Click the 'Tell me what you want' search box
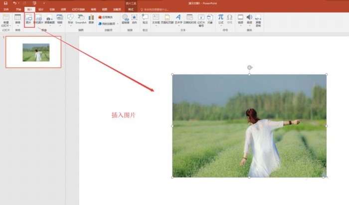349x205 pixels. pyautogui.click(x=155, y=9)
